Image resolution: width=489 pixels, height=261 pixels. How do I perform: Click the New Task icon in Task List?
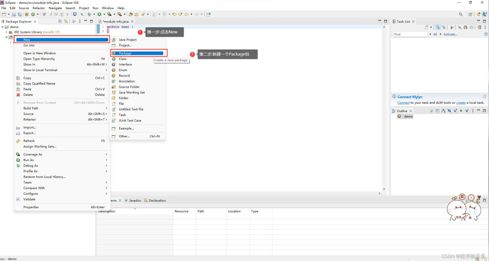tap(426, 28)
